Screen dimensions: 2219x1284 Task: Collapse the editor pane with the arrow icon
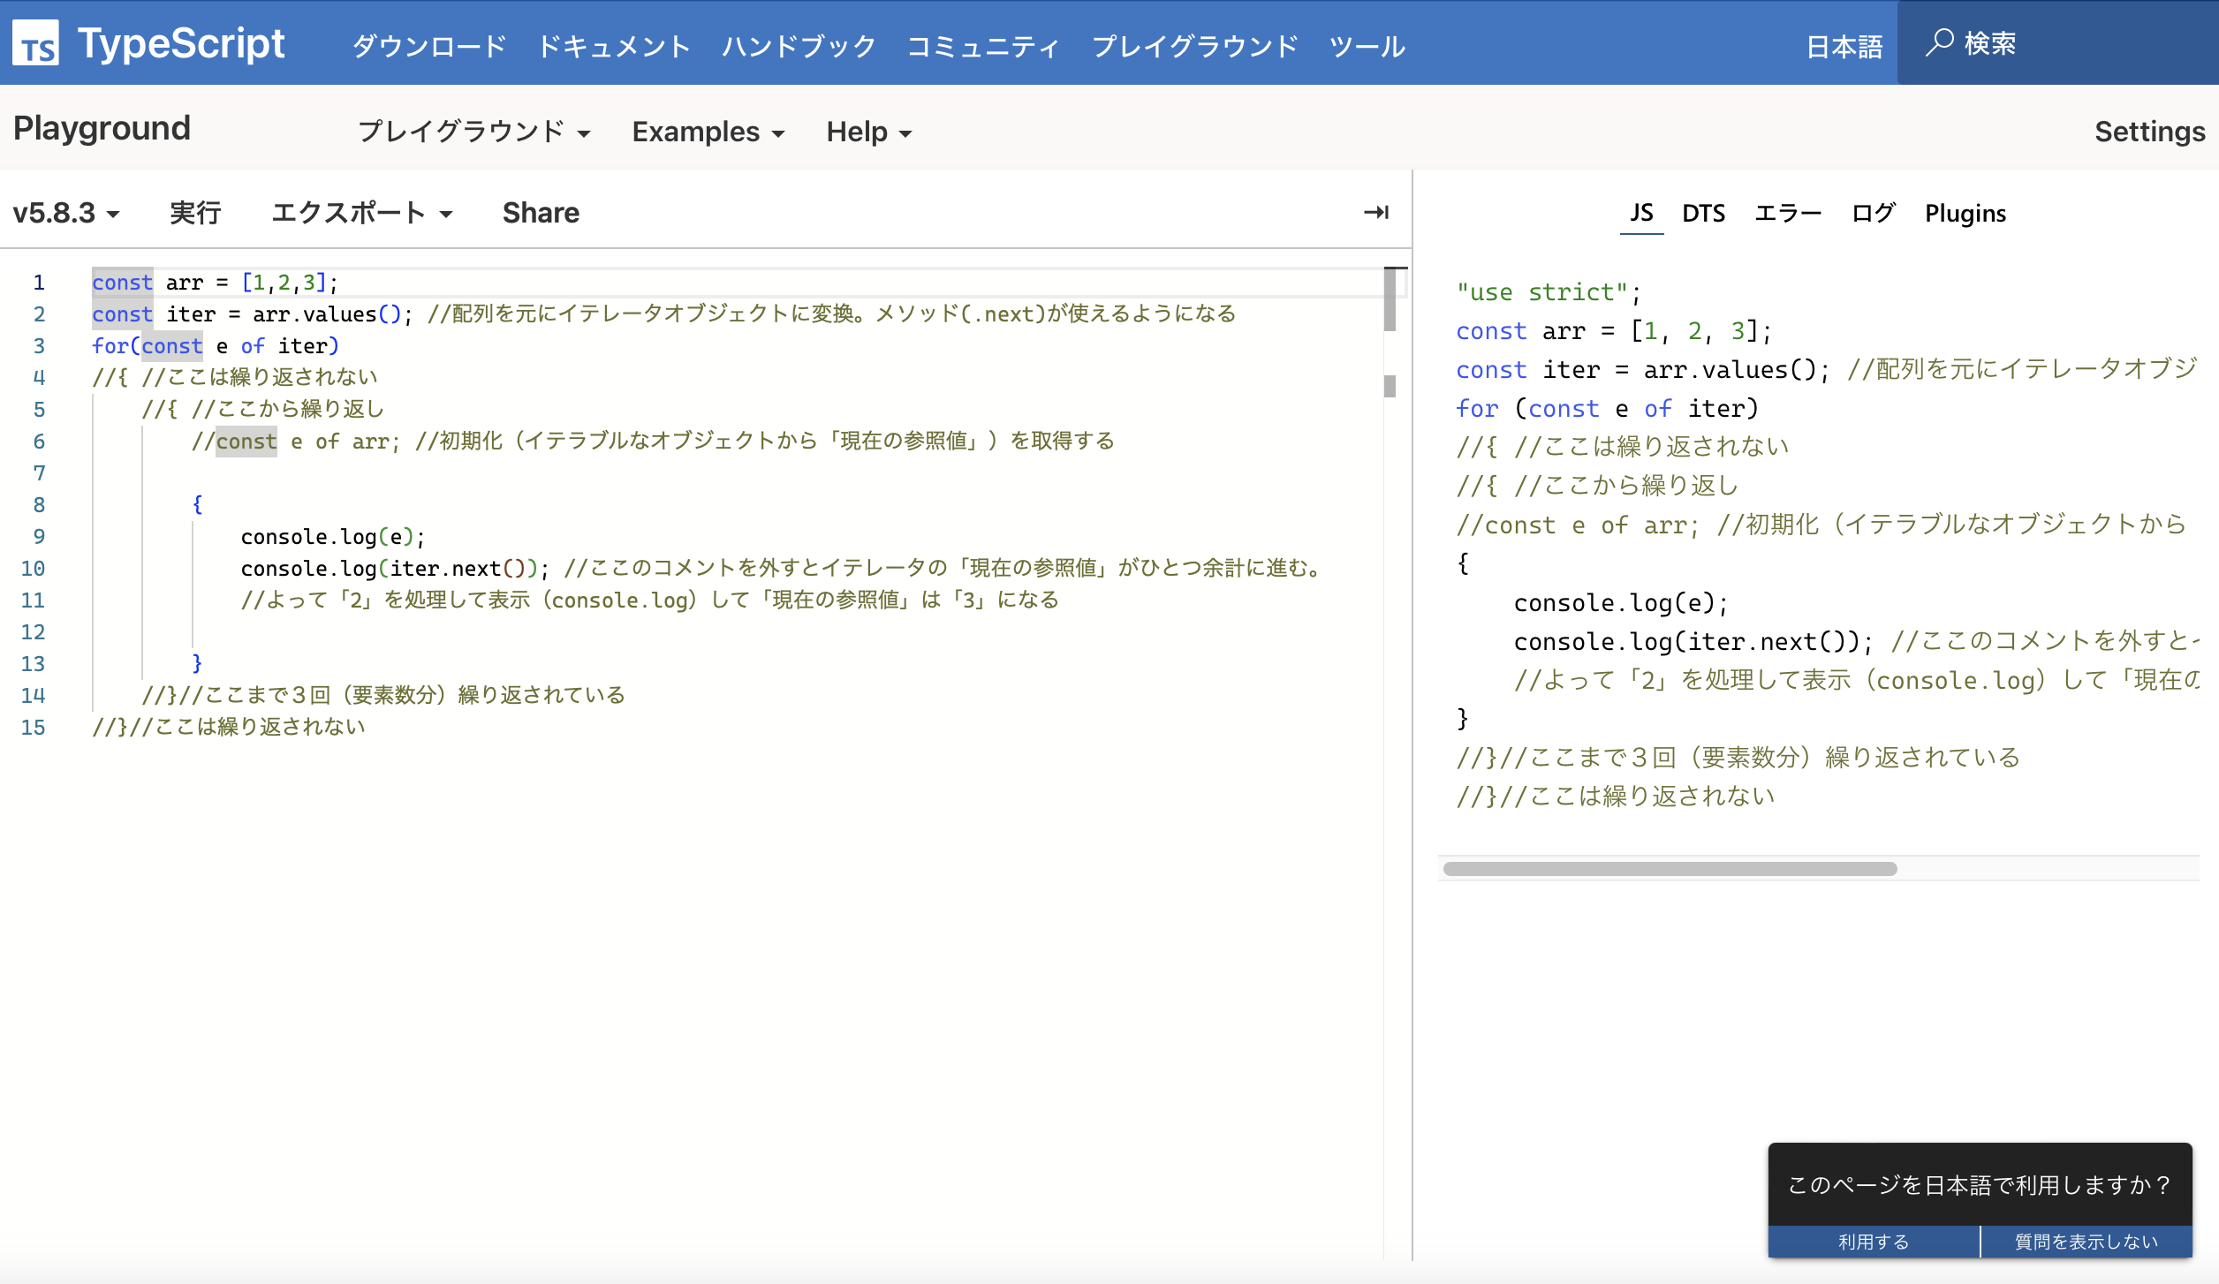[1377, 212]
